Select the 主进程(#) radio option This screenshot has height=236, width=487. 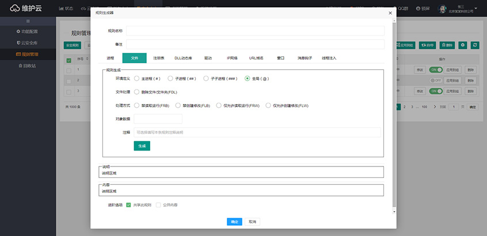[136, 78]
